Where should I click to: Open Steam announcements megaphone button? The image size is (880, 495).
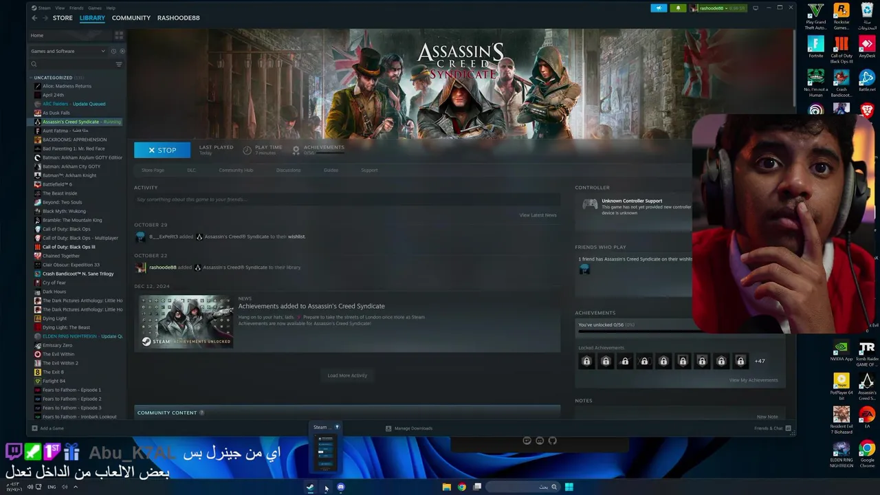(x=659, y=8)
